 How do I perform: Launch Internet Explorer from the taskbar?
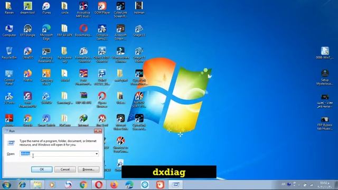coord(22,185)
